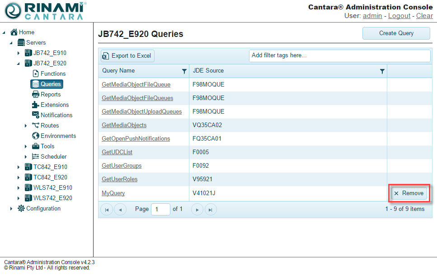Open the GetMediaObjects query link
The height and width of the screenshot is (279, 437).
click(x=124, y=125)
